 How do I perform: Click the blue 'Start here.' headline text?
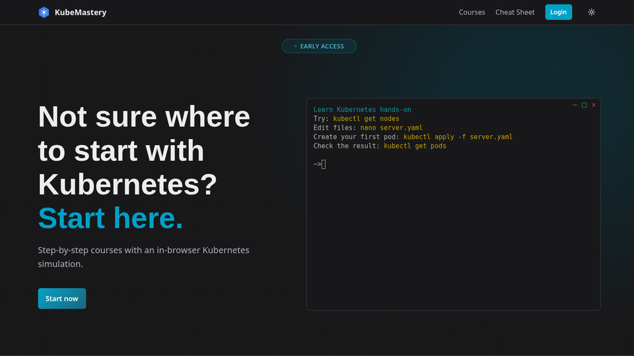click(110, 218)
